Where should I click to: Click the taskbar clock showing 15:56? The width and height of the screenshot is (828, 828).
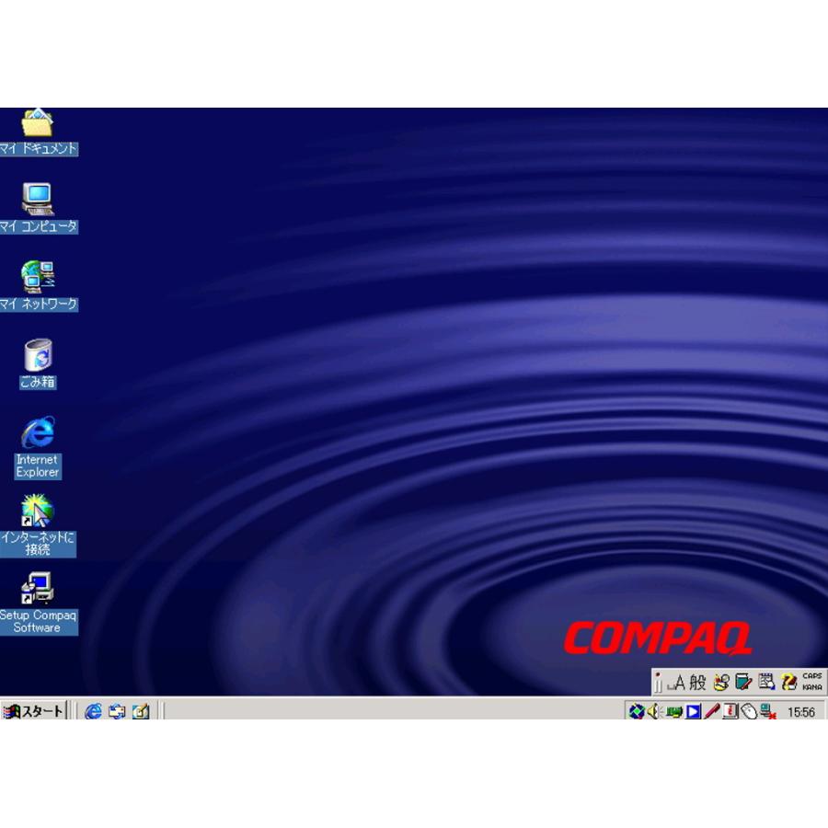(x=801, y=711)
